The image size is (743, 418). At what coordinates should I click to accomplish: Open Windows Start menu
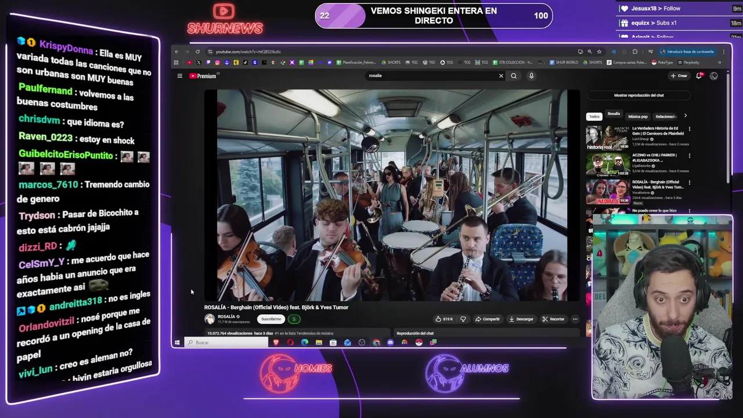click(177, 343)
